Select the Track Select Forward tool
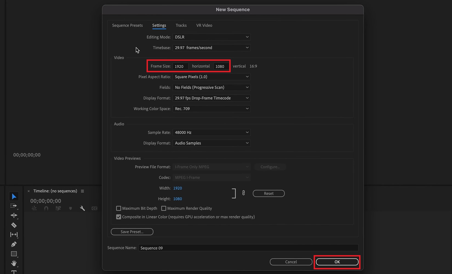 [x=14, y=206]
